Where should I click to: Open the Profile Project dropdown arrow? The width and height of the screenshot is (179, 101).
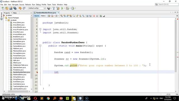pyautogui.click(x=75, y=8)
